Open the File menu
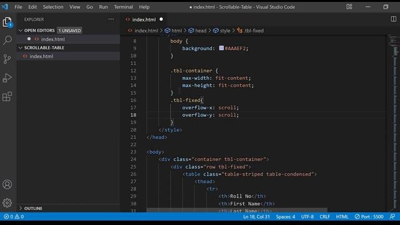 pyautogui.click(x=18, y=7)
